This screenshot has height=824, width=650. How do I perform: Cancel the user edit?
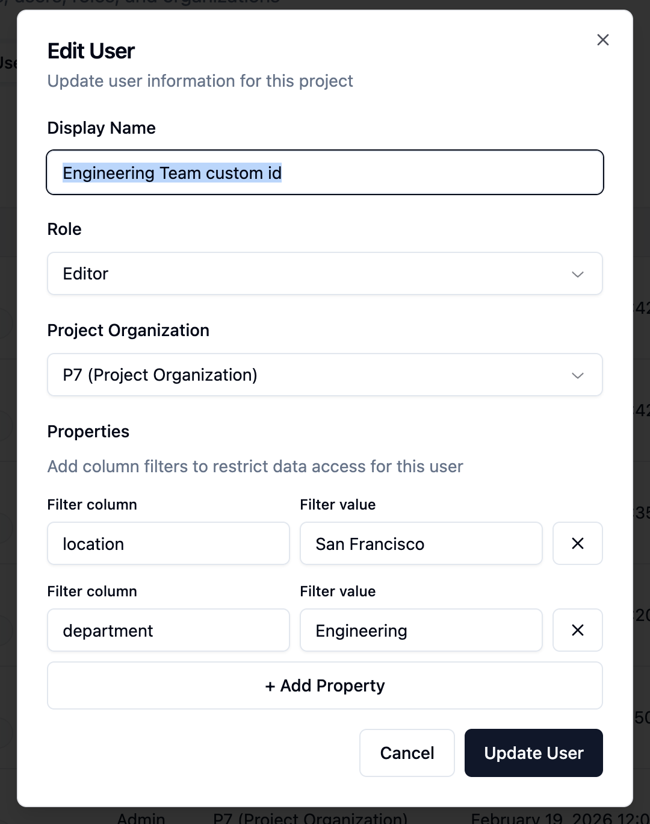(407, 753)
